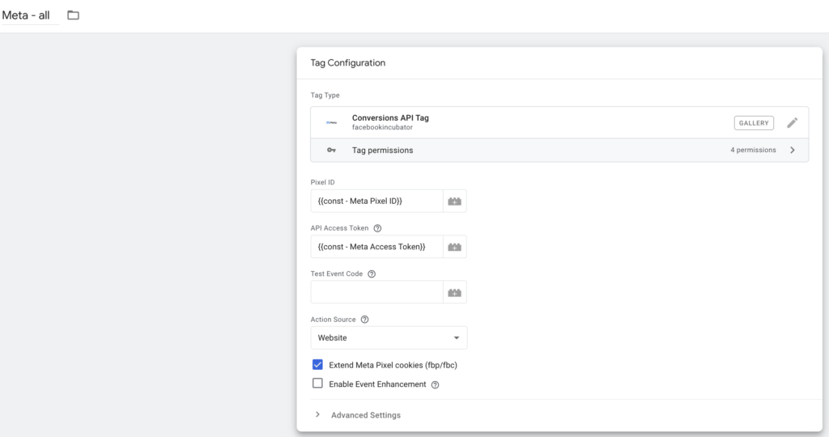829x437 pixels.
Task: Click help icon beside Enable Event Enhancement
Action: [x=435, y=384]
